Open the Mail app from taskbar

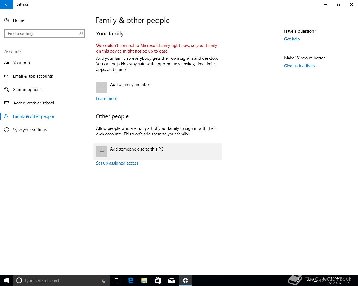tap(172, 280)
